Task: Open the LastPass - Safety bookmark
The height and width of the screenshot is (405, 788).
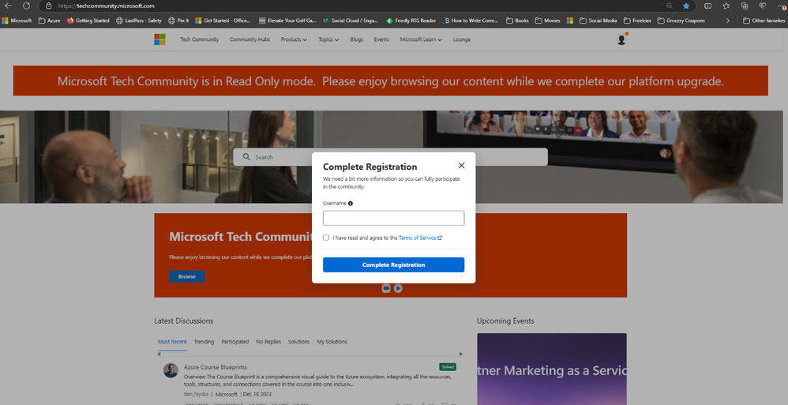Action: 139,21
